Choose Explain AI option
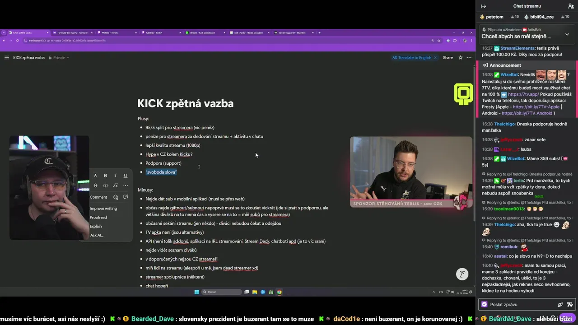The height and width of the screenshot is (325, 578). 96,227
